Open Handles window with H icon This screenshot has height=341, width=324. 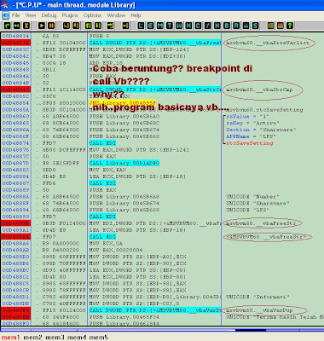click(x=188, y=26)
